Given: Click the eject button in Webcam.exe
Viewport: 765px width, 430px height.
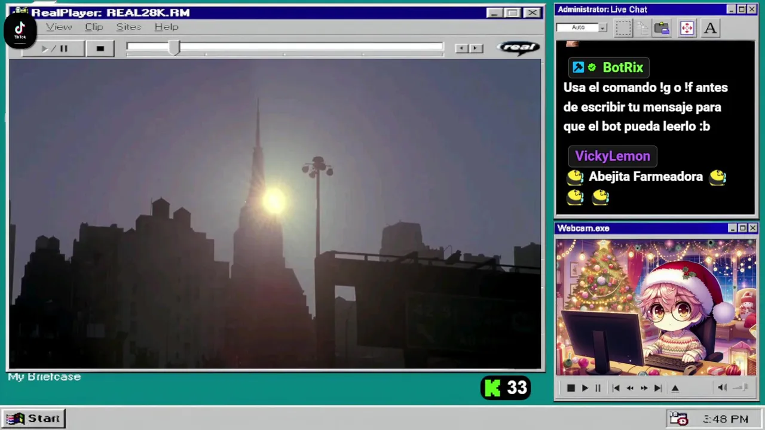Looking at the screenshot, I should click(x=675, y=388).
